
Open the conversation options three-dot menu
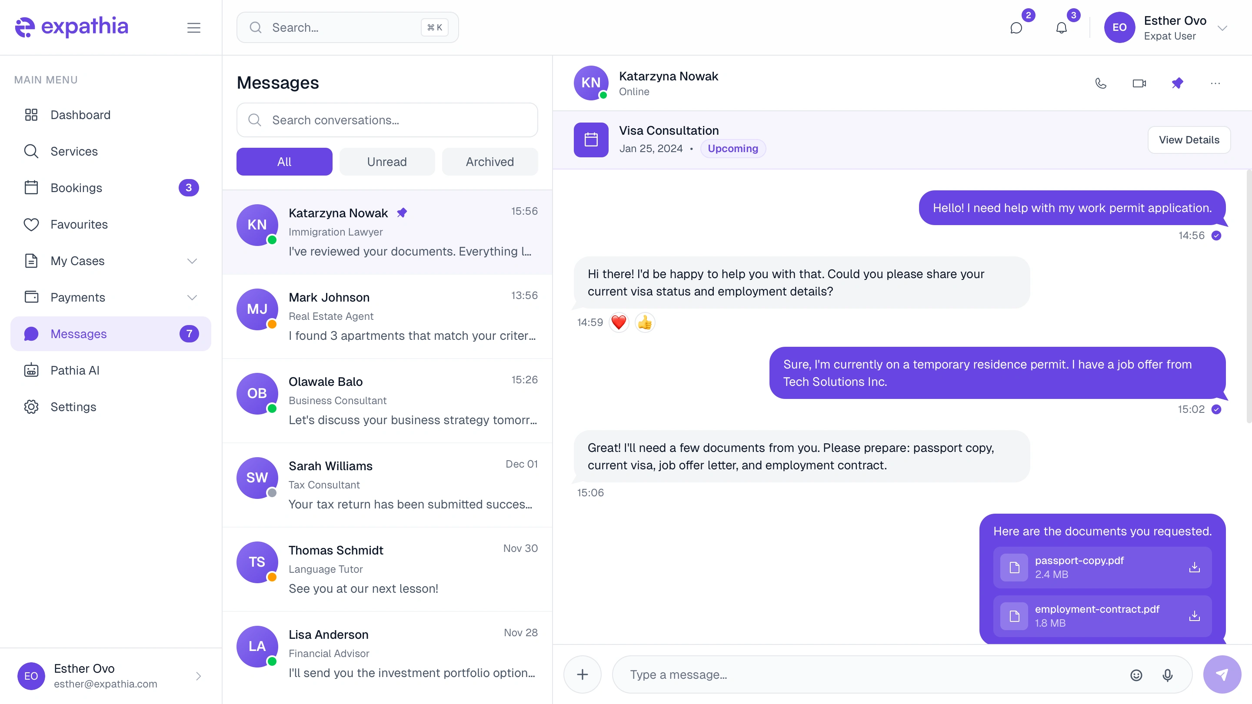[x=1215, y=83]
